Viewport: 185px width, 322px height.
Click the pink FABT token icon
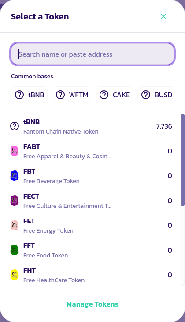point(15,151)
